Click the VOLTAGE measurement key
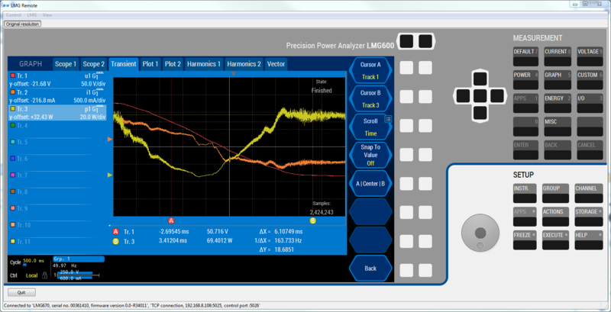Screen dimensions: 611x312 pos(590,56)
